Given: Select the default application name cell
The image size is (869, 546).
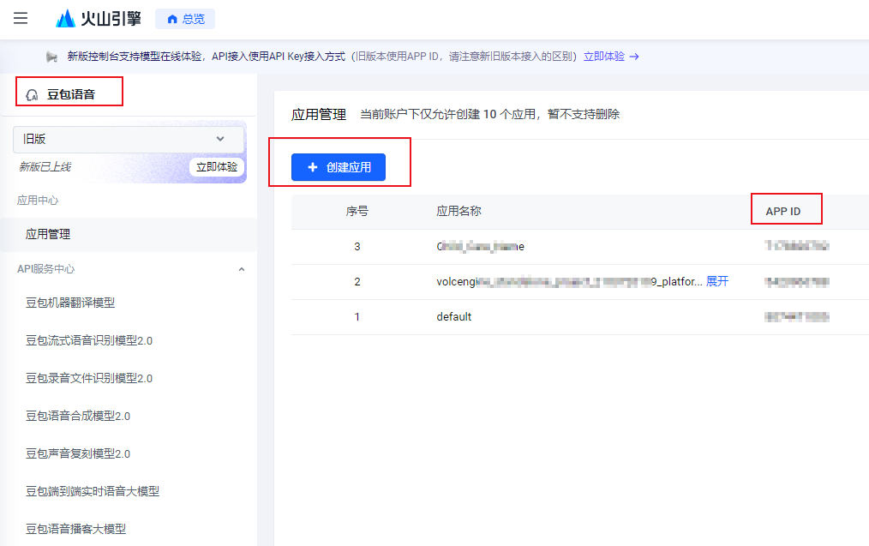Looking at the screenshot, I should [454, 317].
